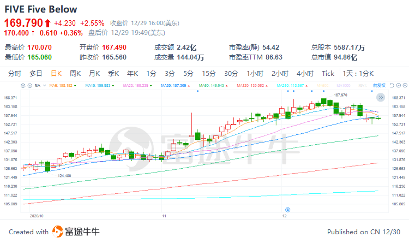The width and height of the screenshot is (409, 243).
Task: Toggle the 前复权 price adjustment option
Action: click(x=379, y=85)
